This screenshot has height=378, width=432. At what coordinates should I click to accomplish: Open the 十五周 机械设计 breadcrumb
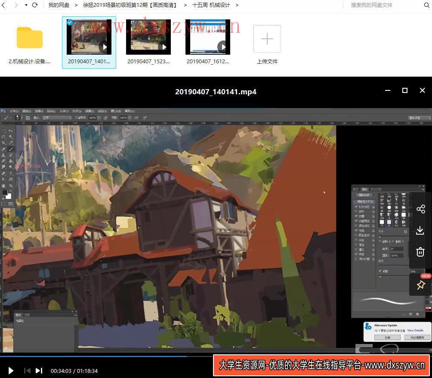[211, 5]
